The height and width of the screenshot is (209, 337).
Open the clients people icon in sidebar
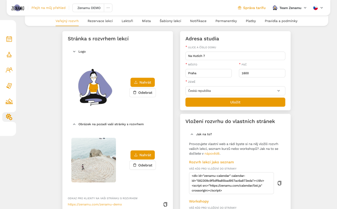[9, 70]
